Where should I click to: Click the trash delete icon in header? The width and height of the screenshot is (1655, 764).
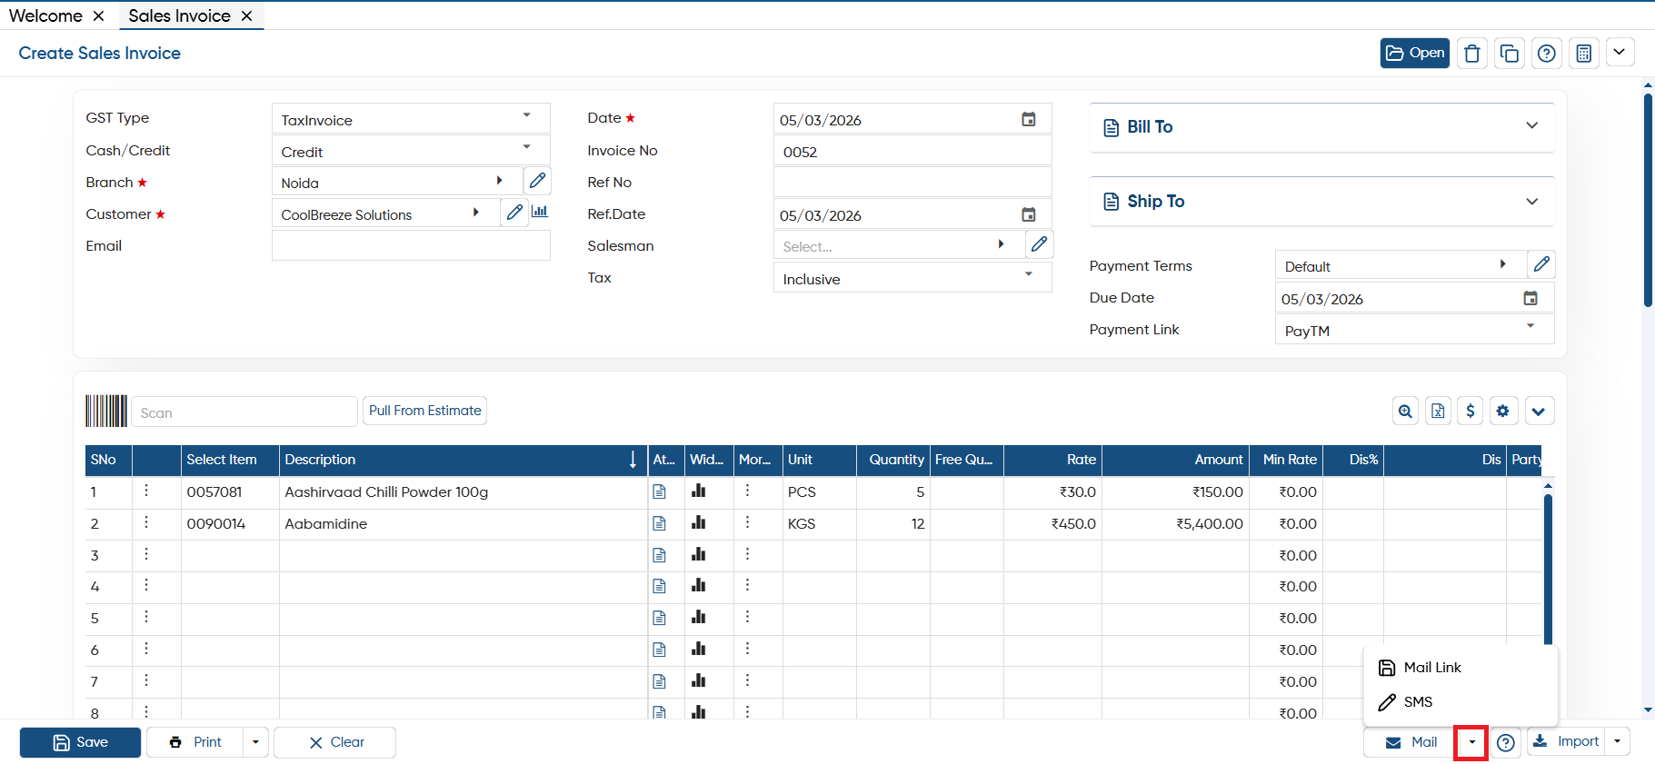pyautogui.click(x=1472, y=54)
